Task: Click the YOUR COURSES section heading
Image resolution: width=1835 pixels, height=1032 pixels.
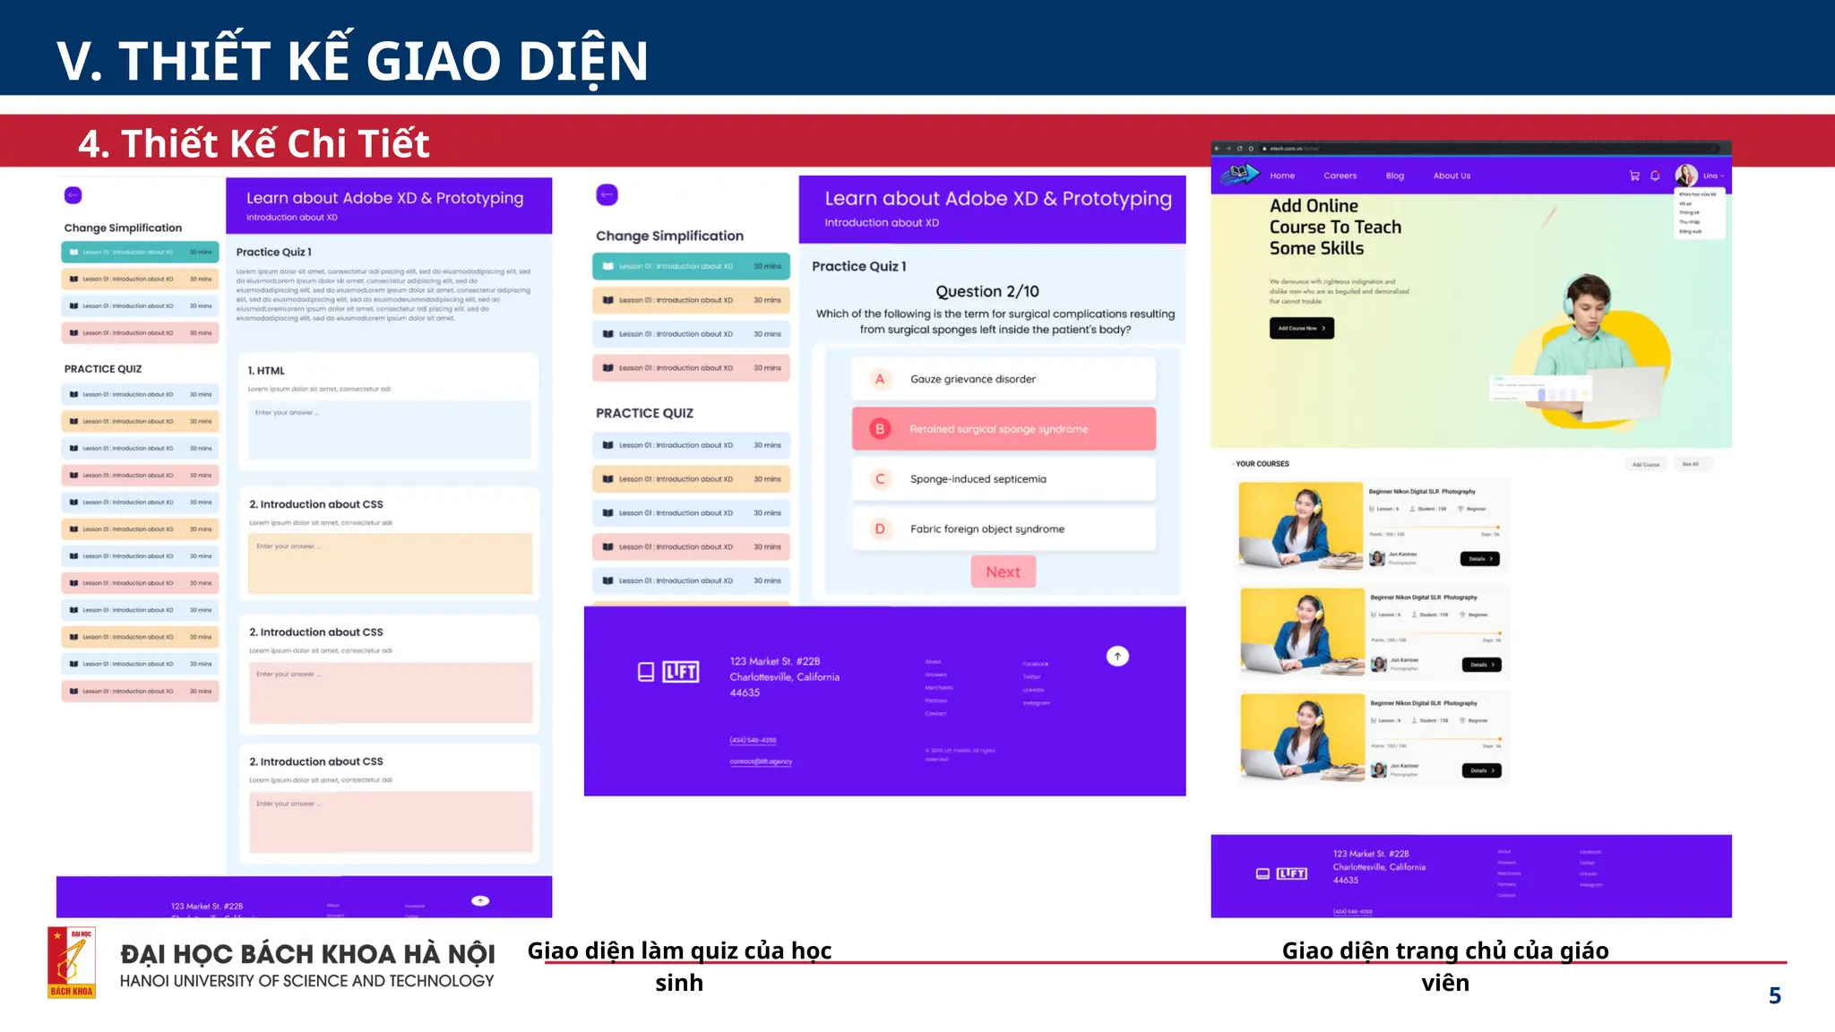Action: pos(1262,464)
